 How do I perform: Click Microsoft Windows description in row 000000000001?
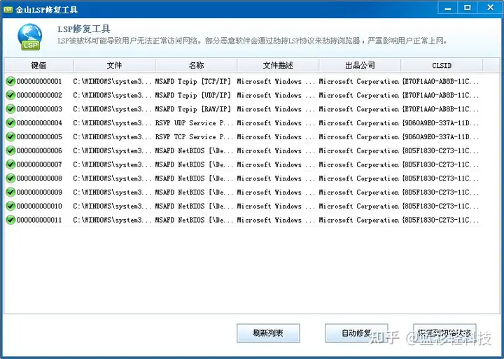tap(276, 81)
